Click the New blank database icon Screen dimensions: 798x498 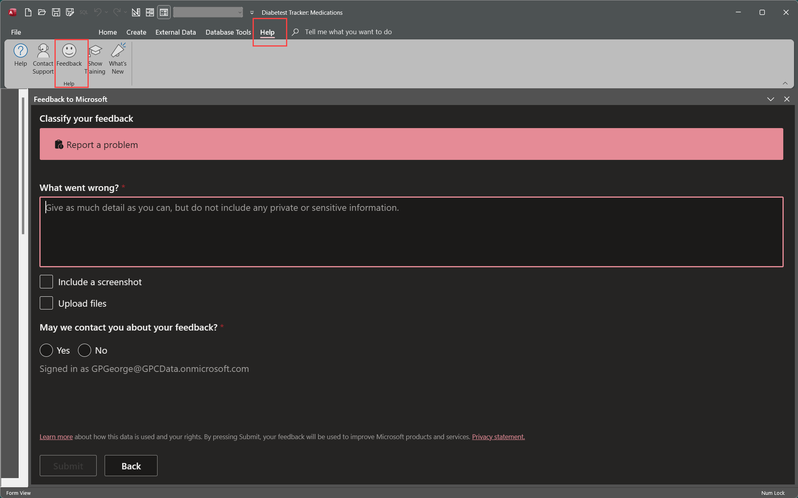(x=28, y=12)
